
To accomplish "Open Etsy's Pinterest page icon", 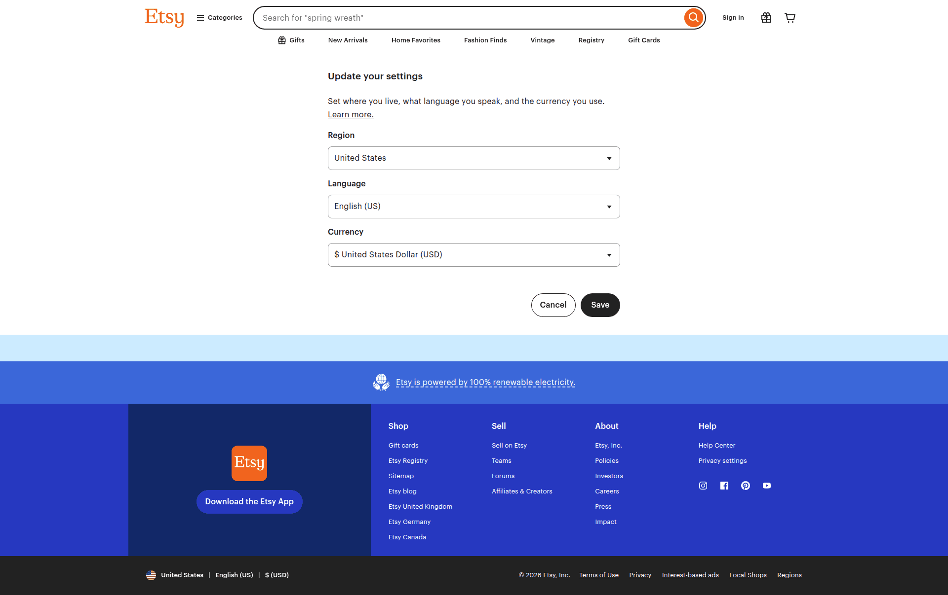I will pyautogui.click(x=746, y=486).
